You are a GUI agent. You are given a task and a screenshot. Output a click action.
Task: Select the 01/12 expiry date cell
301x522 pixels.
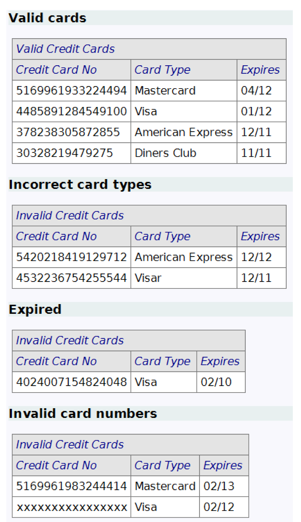click(256, 111)
